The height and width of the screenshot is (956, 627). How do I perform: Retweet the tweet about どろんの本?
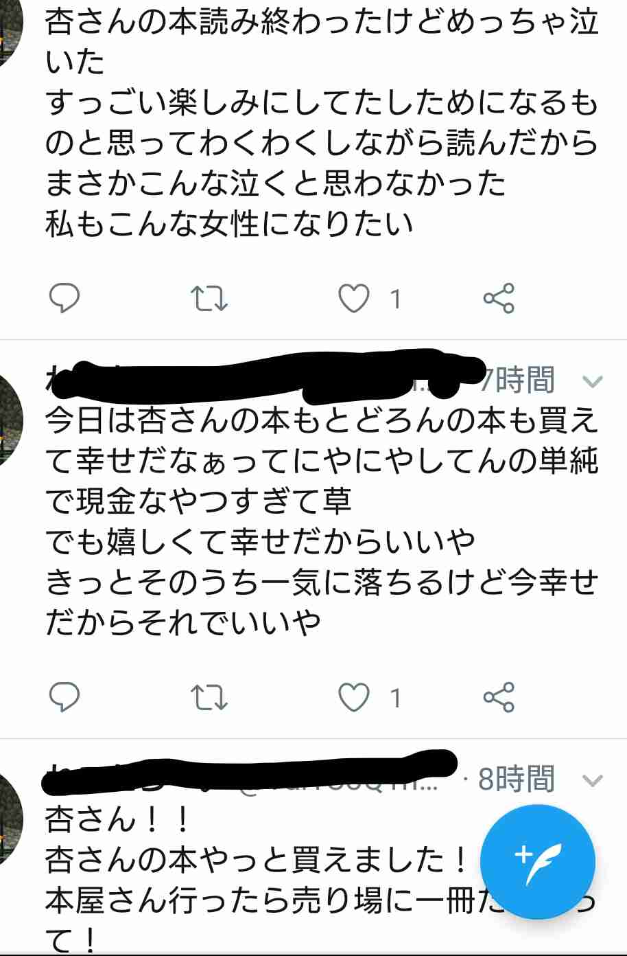point(209,698)
